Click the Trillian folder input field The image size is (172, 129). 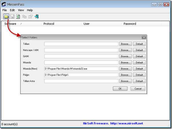[81, 44]
